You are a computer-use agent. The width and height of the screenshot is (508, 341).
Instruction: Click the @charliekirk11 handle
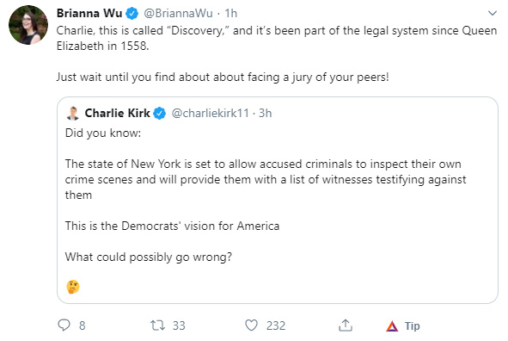(211, 113)
